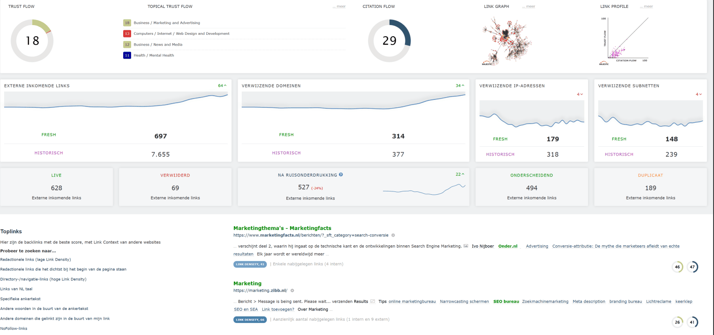714x335 pixels.
Task: Open Marketingthema's - Marketingfacts result title
Action: [282, 228]
